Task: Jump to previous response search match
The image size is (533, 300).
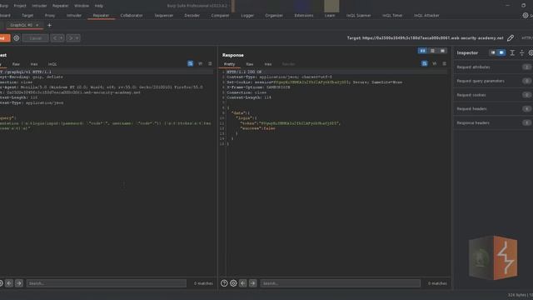Action: click(242, 283)
